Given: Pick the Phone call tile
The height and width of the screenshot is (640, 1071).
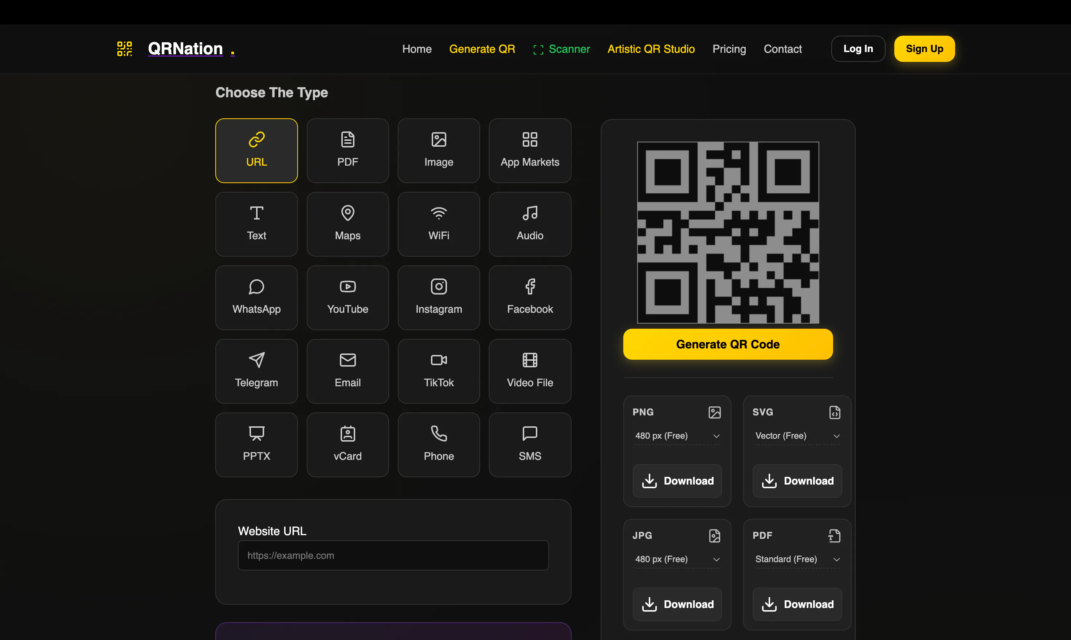Looking at the screenshot, I should (438, 445).
